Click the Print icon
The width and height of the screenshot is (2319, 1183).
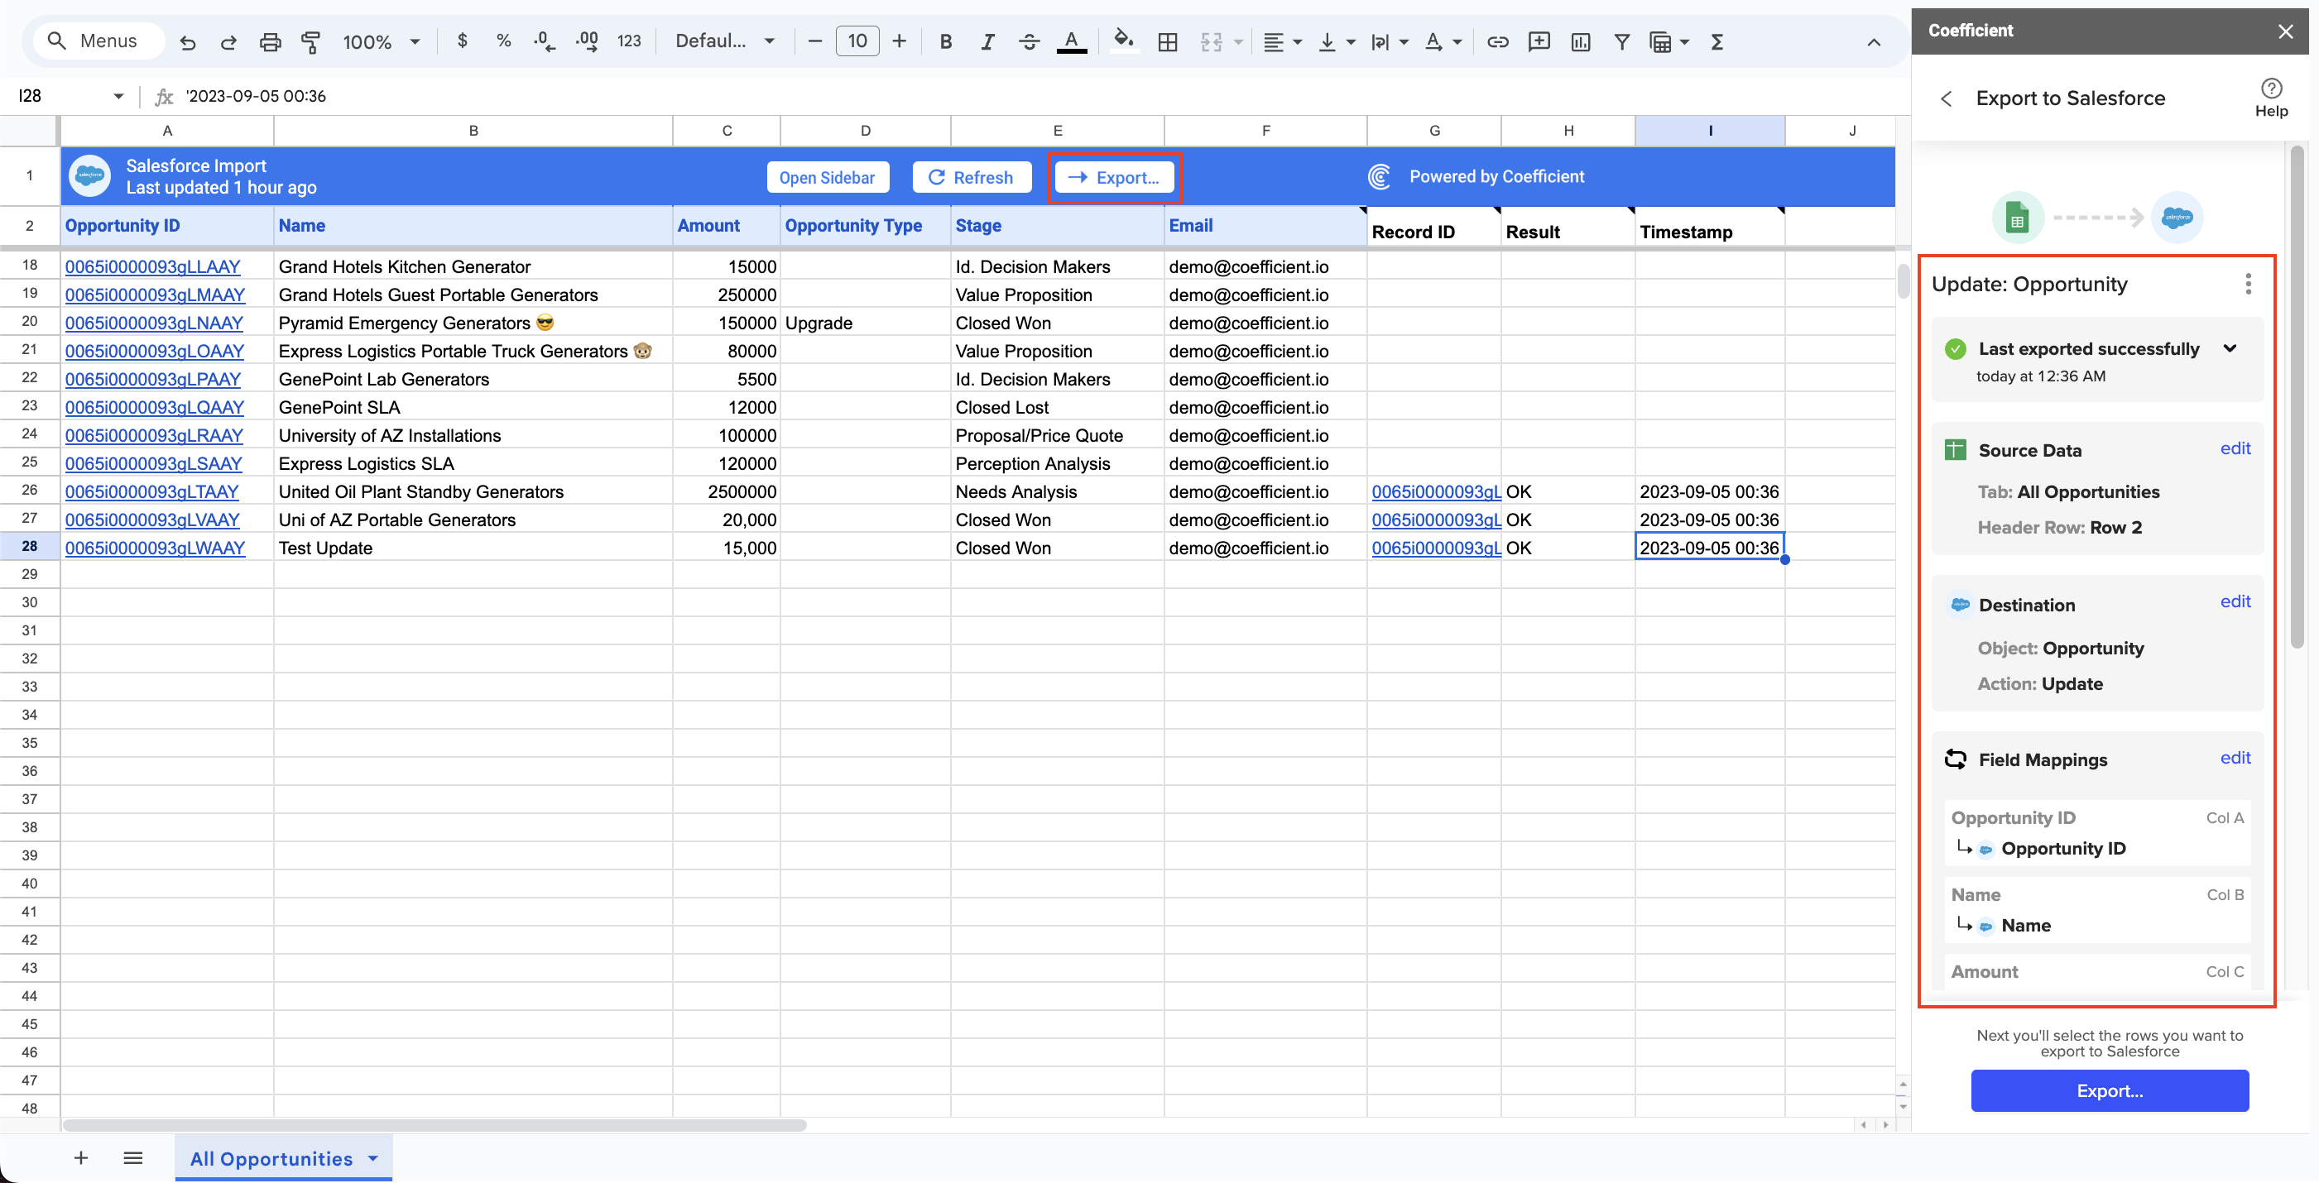coord(270,41)
